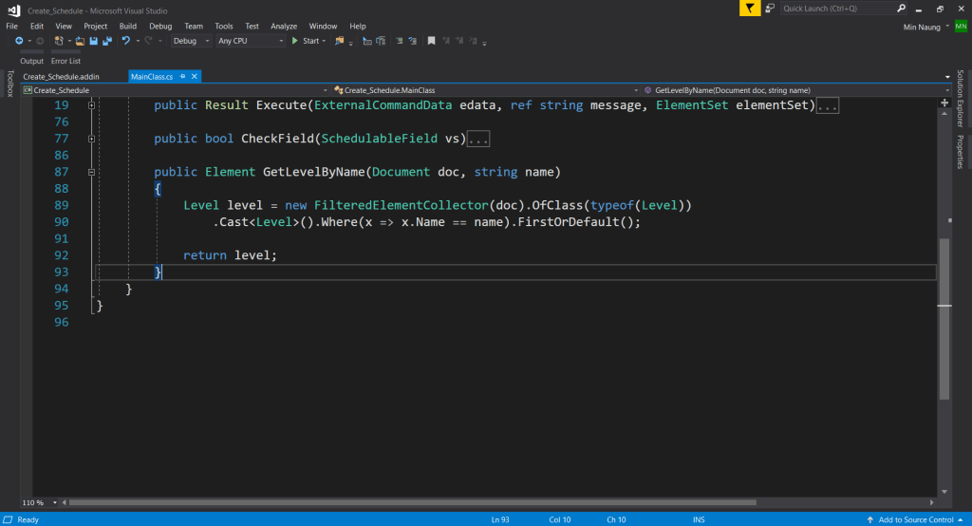The image size is (972, 526).
Task: Open the Analyze menu
Action: [x=284, y=26]
